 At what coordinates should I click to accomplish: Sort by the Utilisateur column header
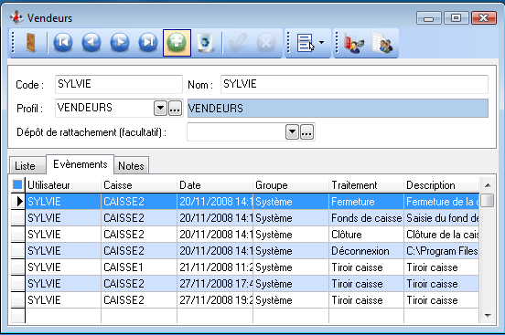(x=63, y=185)
